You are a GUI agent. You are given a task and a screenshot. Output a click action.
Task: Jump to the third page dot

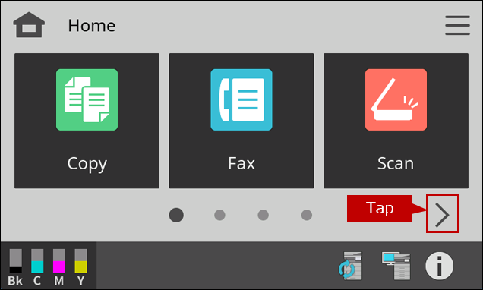click(x=263, y=215)
